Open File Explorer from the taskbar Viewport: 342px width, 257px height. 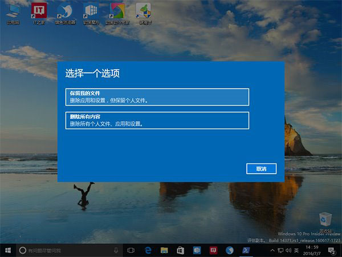point(164,250)
